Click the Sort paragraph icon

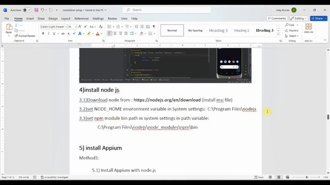[x=148, y=27]
